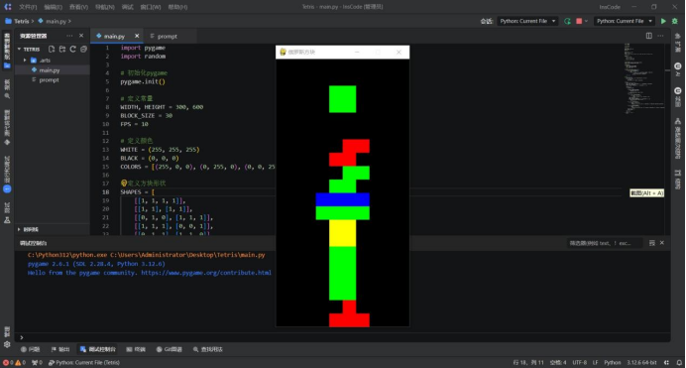
Task: Close the Tetris game window
Action: [399, 52]
